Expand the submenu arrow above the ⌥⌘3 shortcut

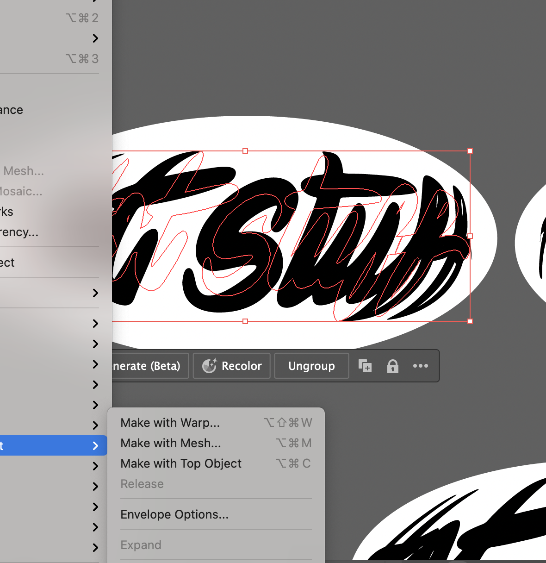96,38
